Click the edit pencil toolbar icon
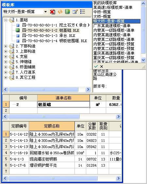 [x=75, y=12]
